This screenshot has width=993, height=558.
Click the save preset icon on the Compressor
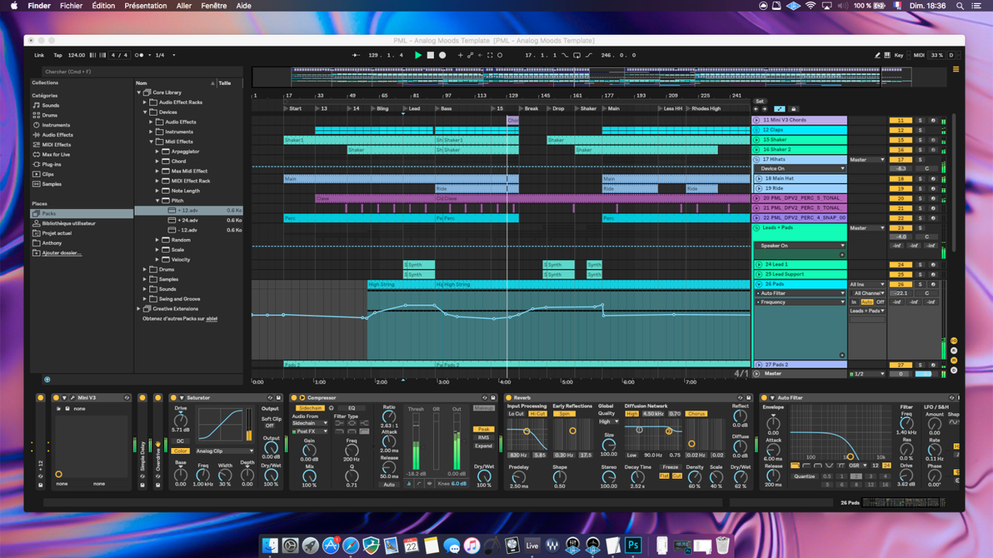point(493,397)
